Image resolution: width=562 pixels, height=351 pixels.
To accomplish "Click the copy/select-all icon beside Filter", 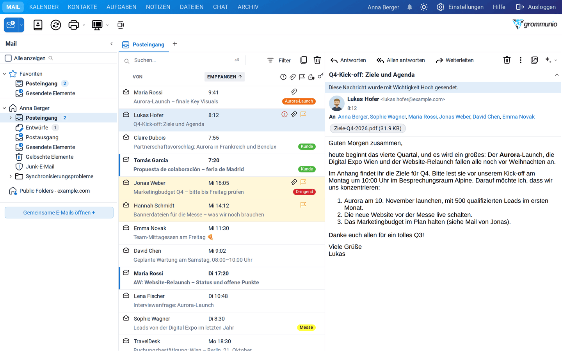I will (x=304, y=60).
